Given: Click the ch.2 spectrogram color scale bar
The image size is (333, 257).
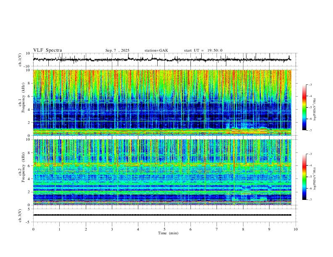Looking at the screenshot, I should pos(304,177).
